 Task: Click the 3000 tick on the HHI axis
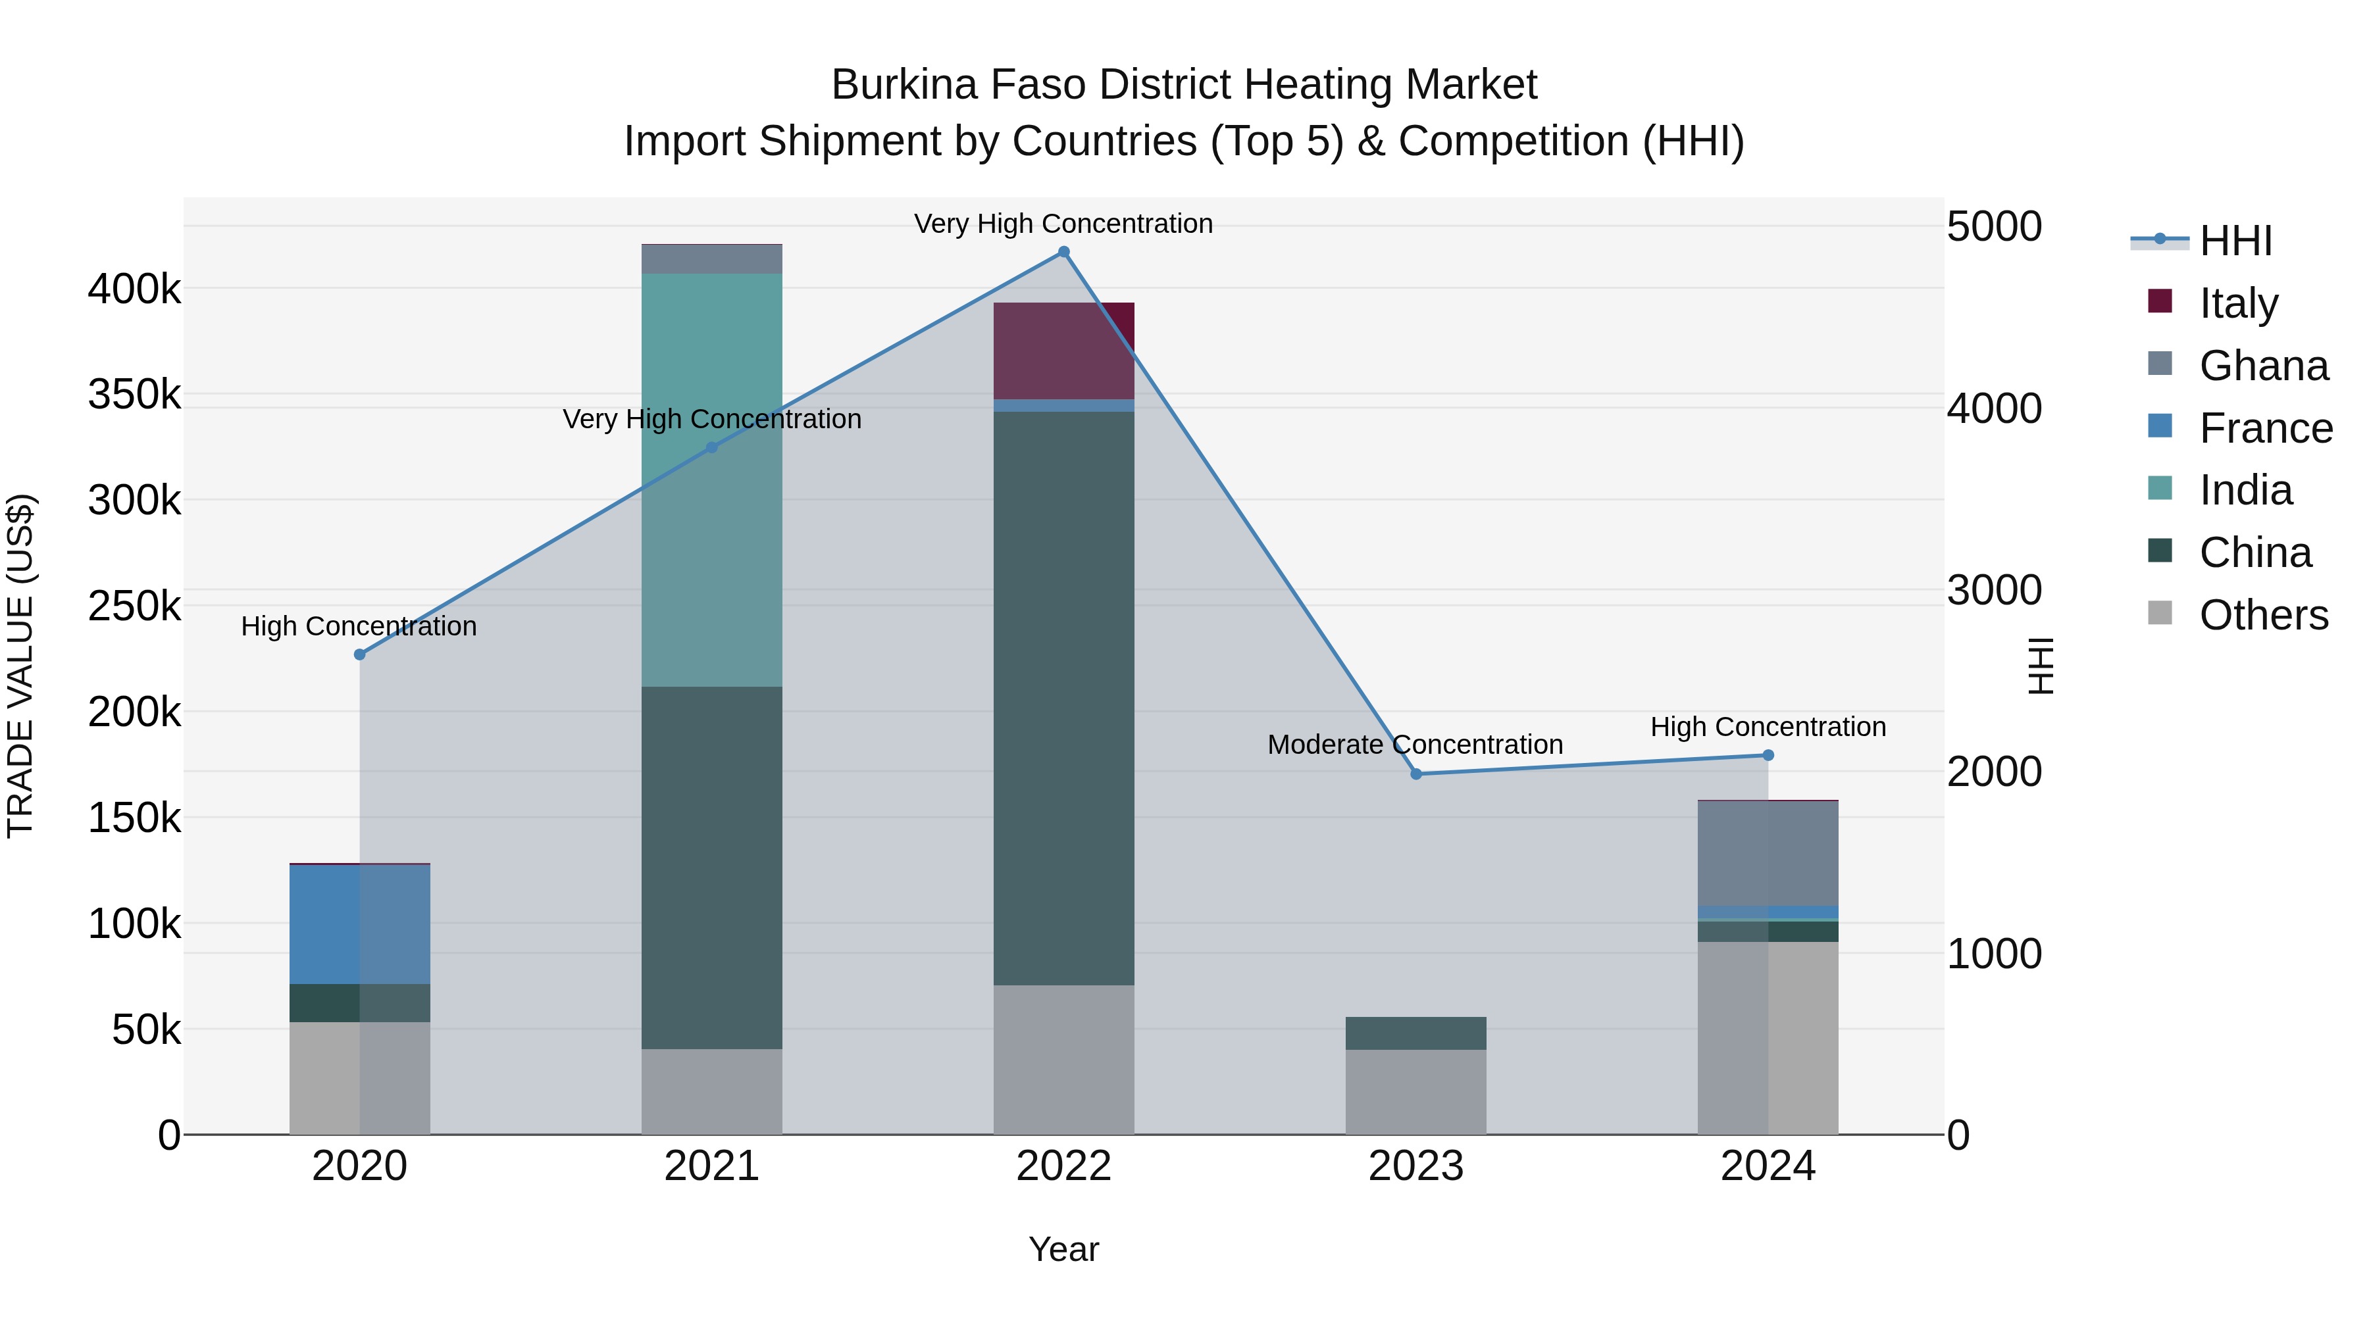[1995, 590]
